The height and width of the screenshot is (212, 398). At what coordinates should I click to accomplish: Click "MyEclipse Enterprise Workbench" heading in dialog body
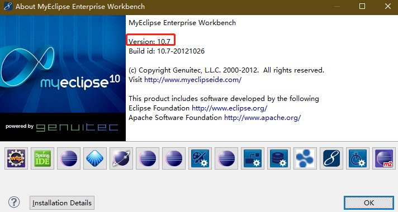182,23
